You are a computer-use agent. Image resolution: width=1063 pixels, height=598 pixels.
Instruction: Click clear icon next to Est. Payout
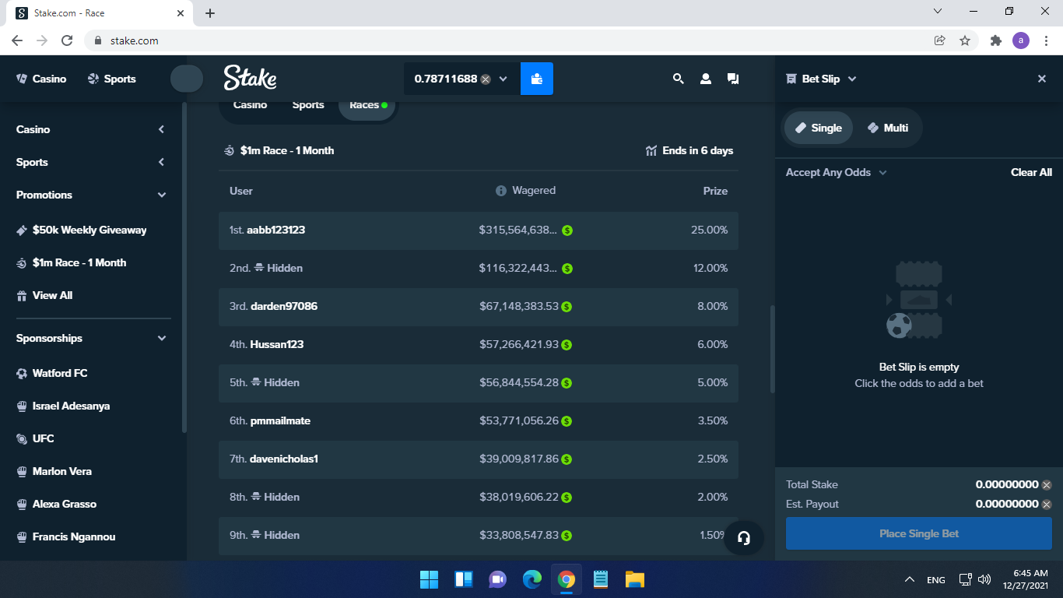[x=1047, y=505]
